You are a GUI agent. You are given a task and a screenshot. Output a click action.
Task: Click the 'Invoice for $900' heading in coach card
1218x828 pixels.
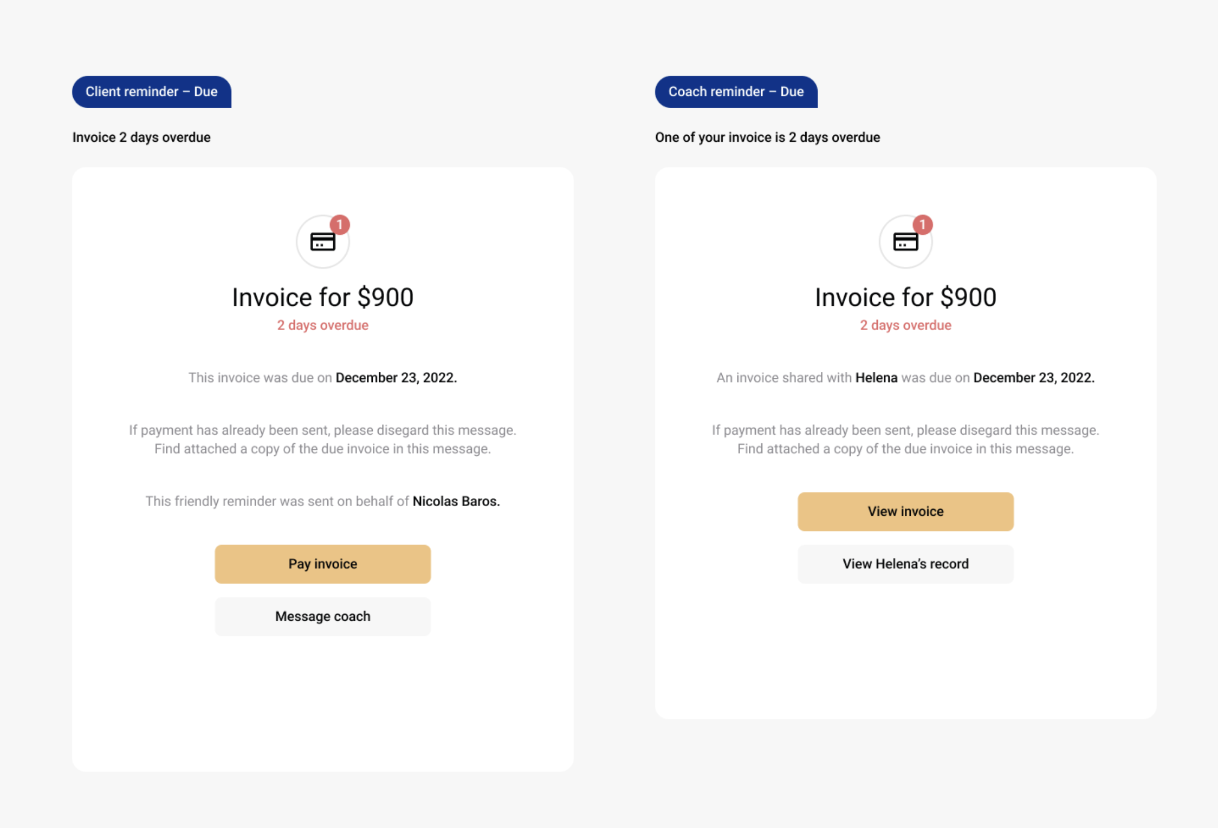[x=905, y=297]
